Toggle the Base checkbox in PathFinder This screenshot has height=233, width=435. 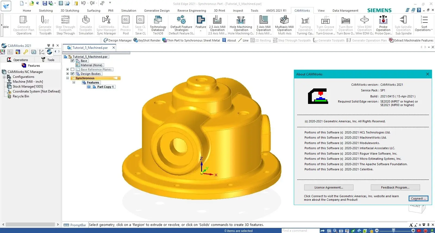73,61
